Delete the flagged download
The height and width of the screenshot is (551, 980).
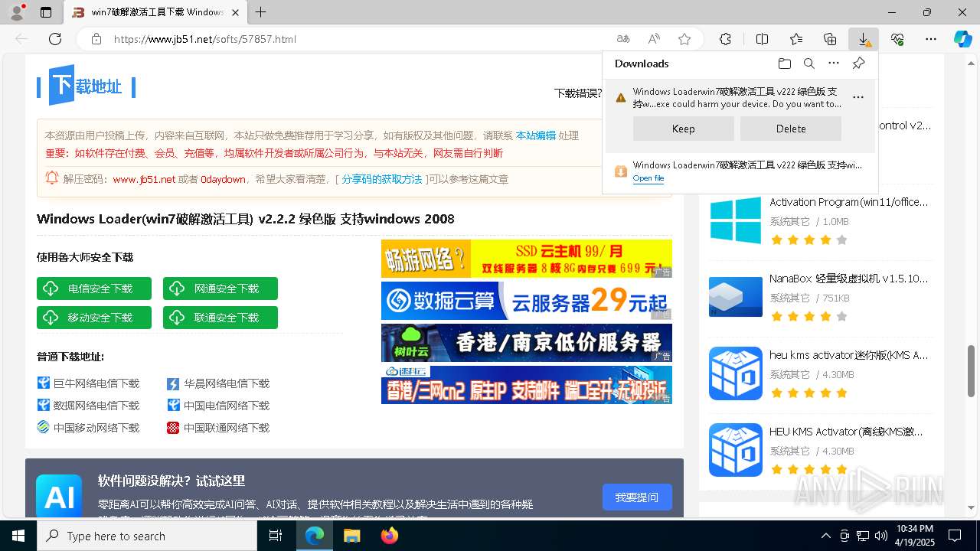coord(791,129)
